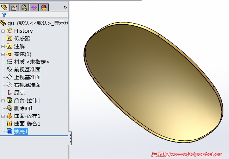229x159 pixels.
Task: Expand the 曲面-放样1 feature
Action: (3, 116)
